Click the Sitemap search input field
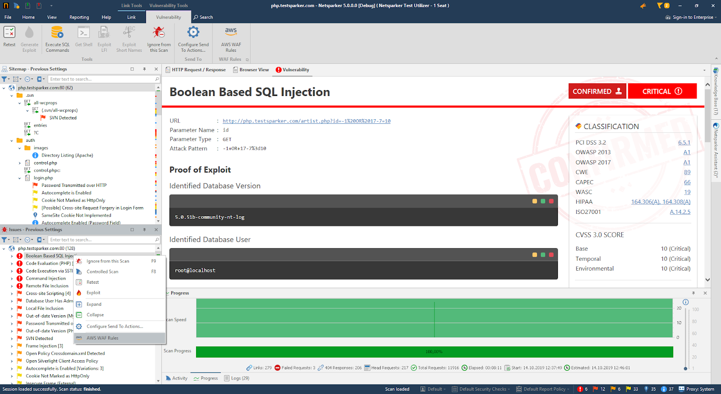 pos(101,79)
